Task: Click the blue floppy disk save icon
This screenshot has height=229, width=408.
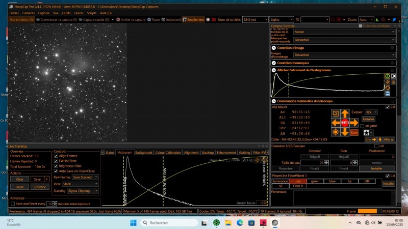Action: [387, 94]
